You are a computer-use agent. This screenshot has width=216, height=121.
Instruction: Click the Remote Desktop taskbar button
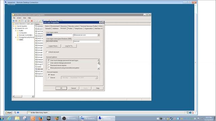[x=106, y=118]
